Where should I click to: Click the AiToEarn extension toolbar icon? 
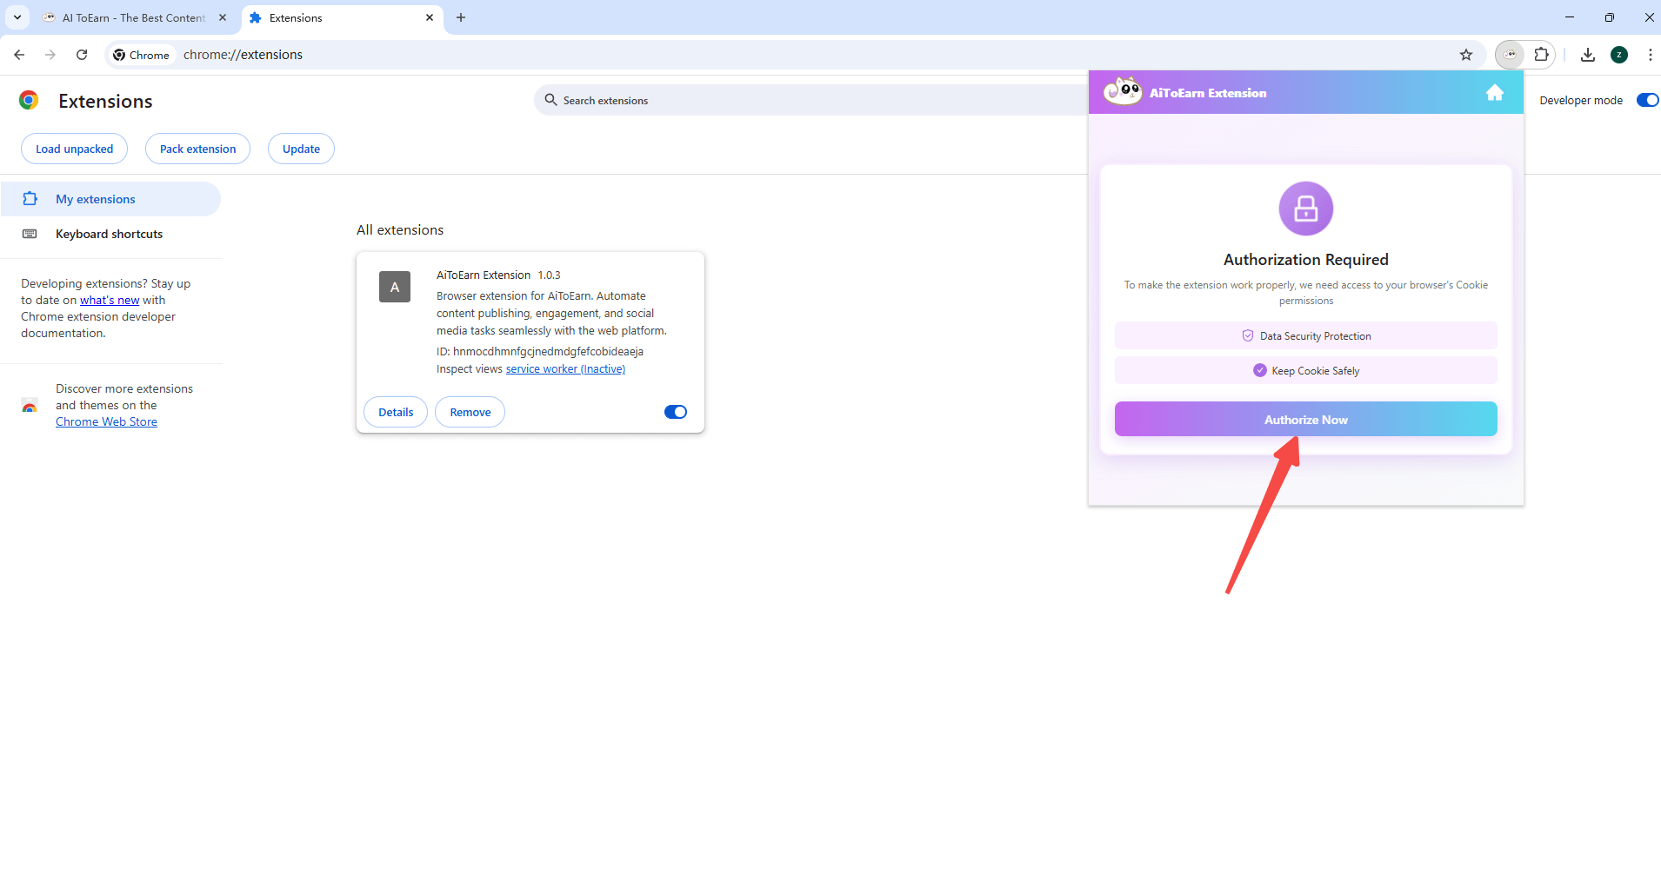(x=1510, y=55)
